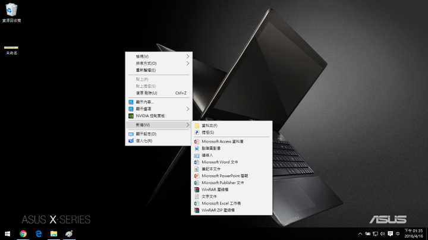Select 復原 刪除(U) in the context menu
This screenshot has width=428, height=240.
coord(159,93)
